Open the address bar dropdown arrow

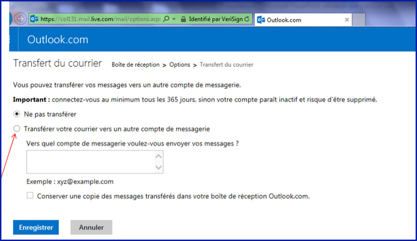(x=174, y=19)
